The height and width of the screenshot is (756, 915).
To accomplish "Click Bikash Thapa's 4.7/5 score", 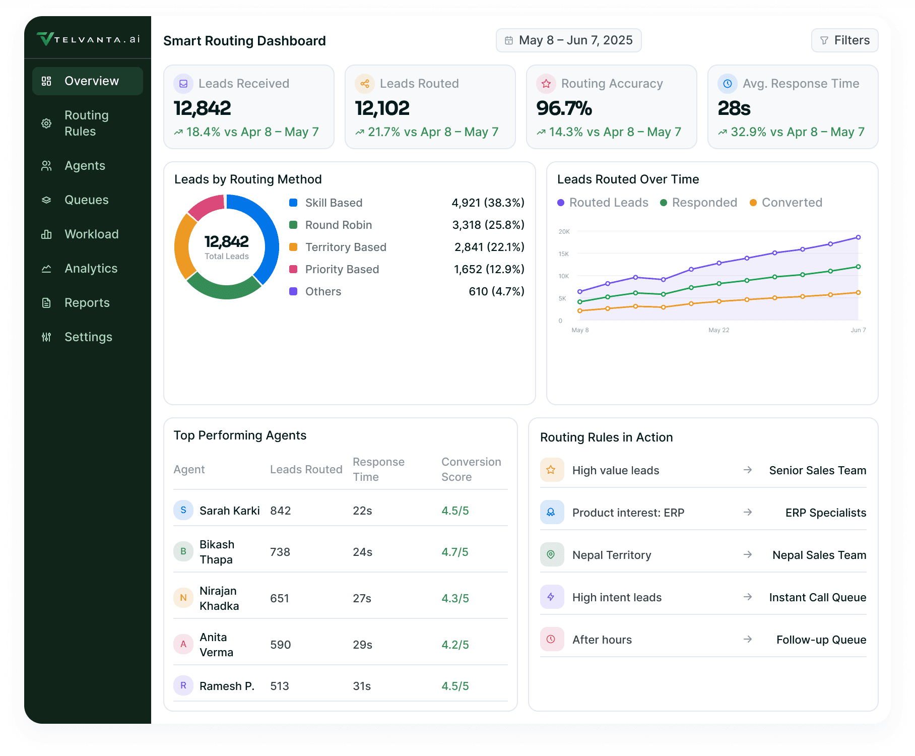I will pyautogui.click(x=455, y=552).
